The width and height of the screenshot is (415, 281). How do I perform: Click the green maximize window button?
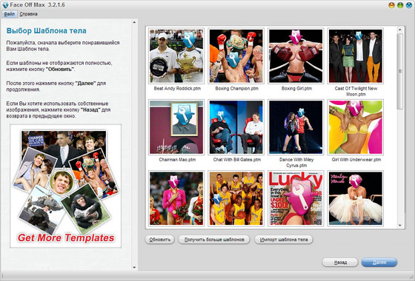pyautogui.click(x=400, y=5)
